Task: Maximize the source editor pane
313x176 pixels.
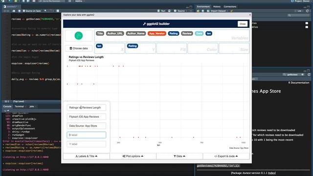Action: coord(191,6)
